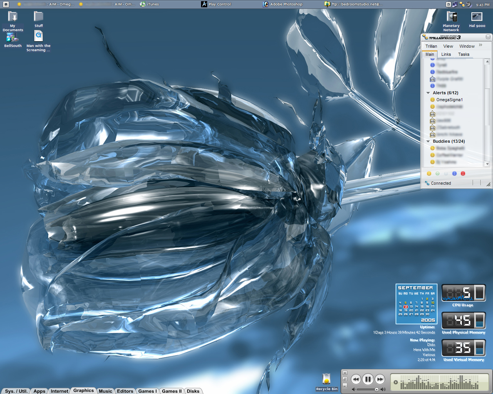Expand the Trillian menu overflow chevron
493x394 pixels.
(481, 45)
